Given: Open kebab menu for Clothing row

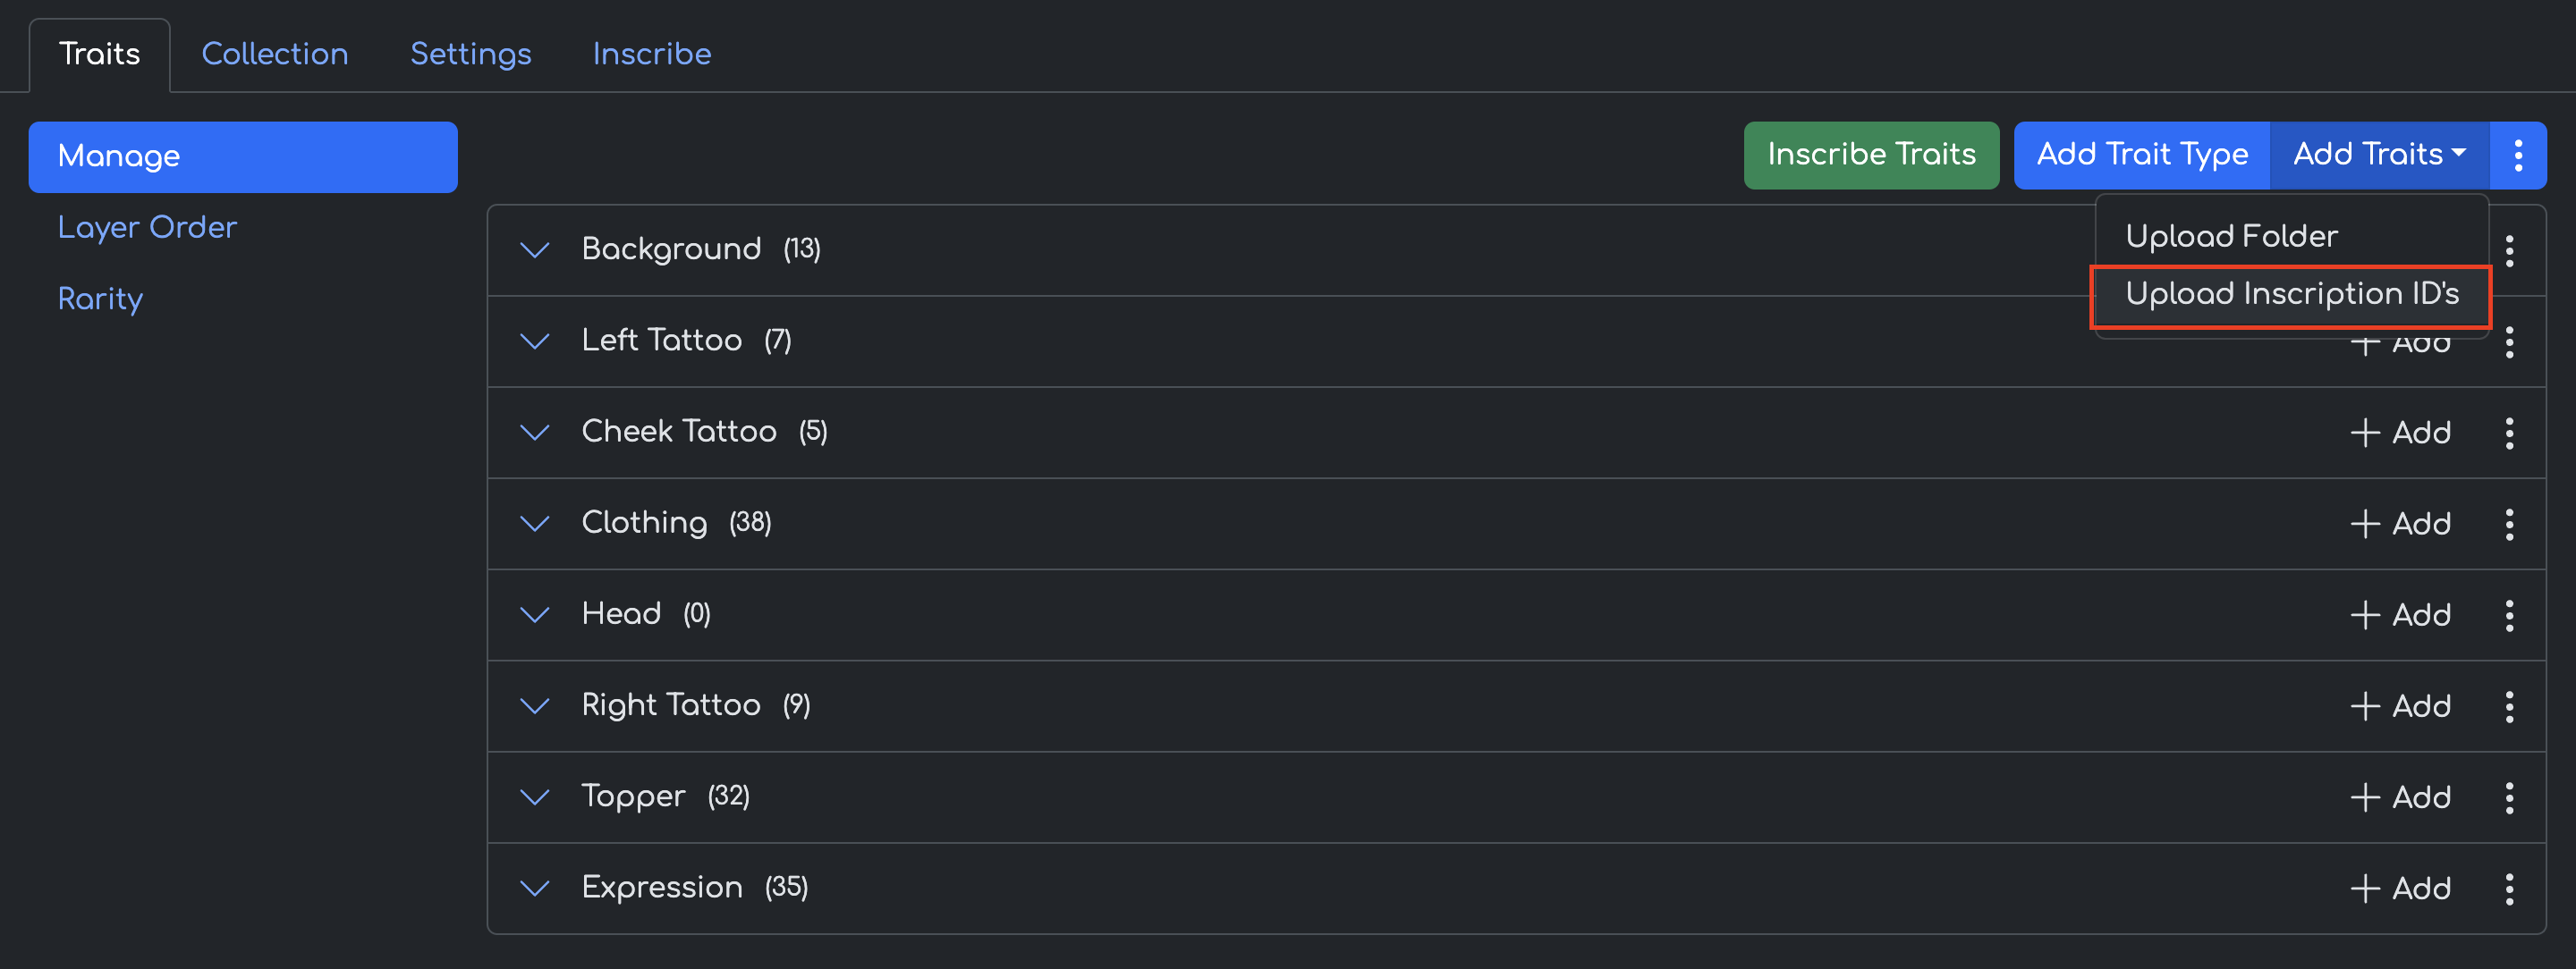Looking at the screenshot, I should point(2509,524).
